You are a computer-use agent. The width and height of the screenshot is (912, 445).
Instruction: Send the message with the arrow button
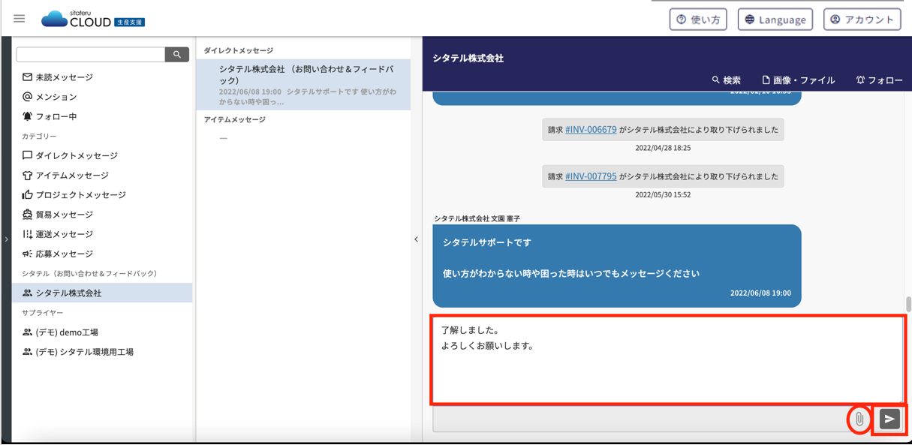[x=889, y=419]
